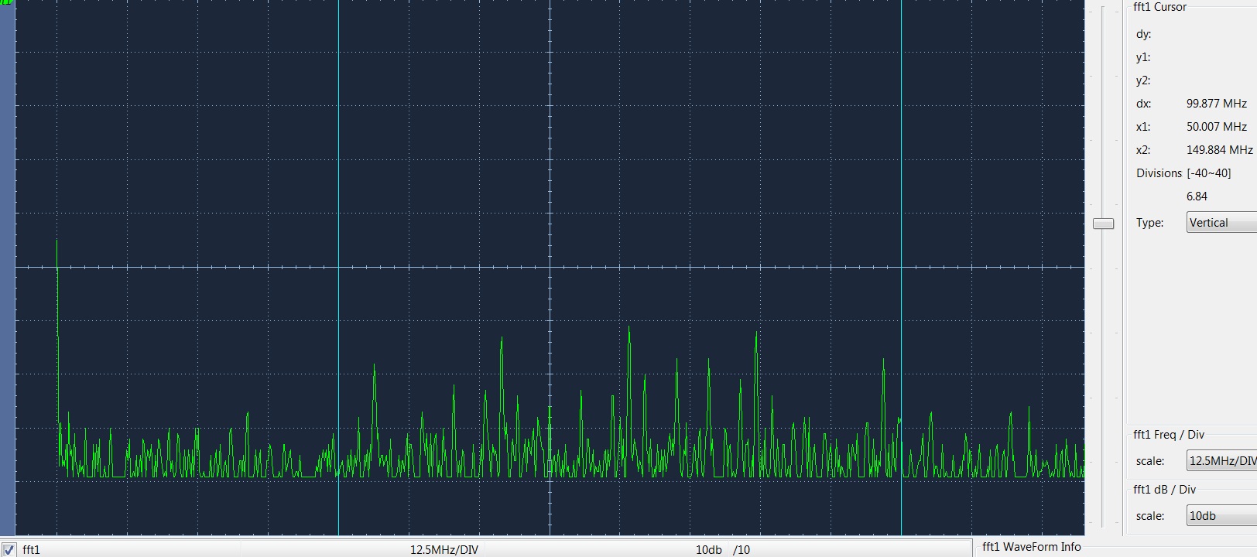The image size is (1257, 557).
Task: Click the y1: label in the cursor panel
Action: click(x=1143, y=57)
